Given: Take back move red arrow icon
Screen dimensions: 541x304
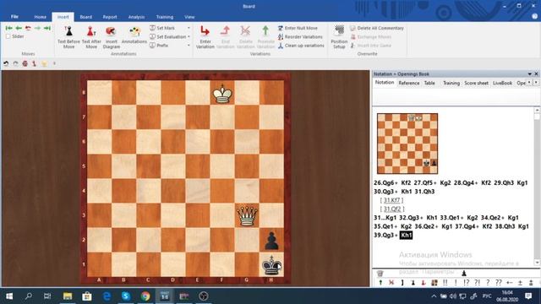Looking at the screenshot, I should coord(28,28).
